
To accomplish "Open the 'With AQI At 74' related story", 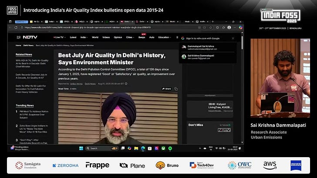I will coord(32,63).
